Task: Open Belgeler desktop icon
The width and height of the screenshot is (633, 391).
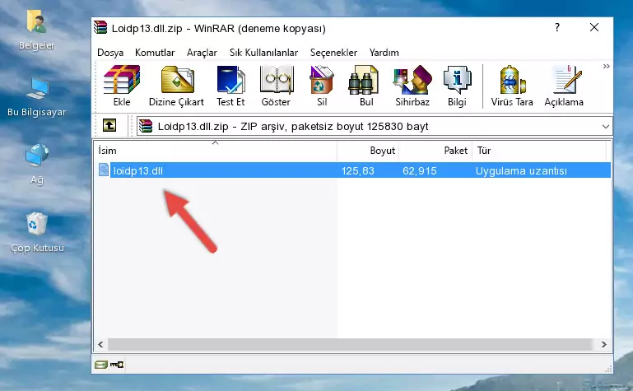Action: click(x=37, y=30)
